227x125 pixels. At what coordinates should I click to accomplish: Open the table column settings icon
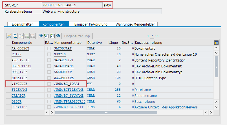[216, 42]
